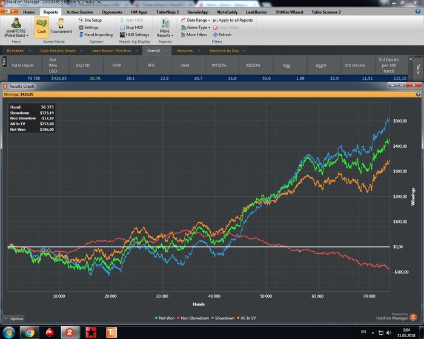The width and height of the screenshot is (424, 339).
Task: Sort by the WTSD% column header
Action: (219, 65)
